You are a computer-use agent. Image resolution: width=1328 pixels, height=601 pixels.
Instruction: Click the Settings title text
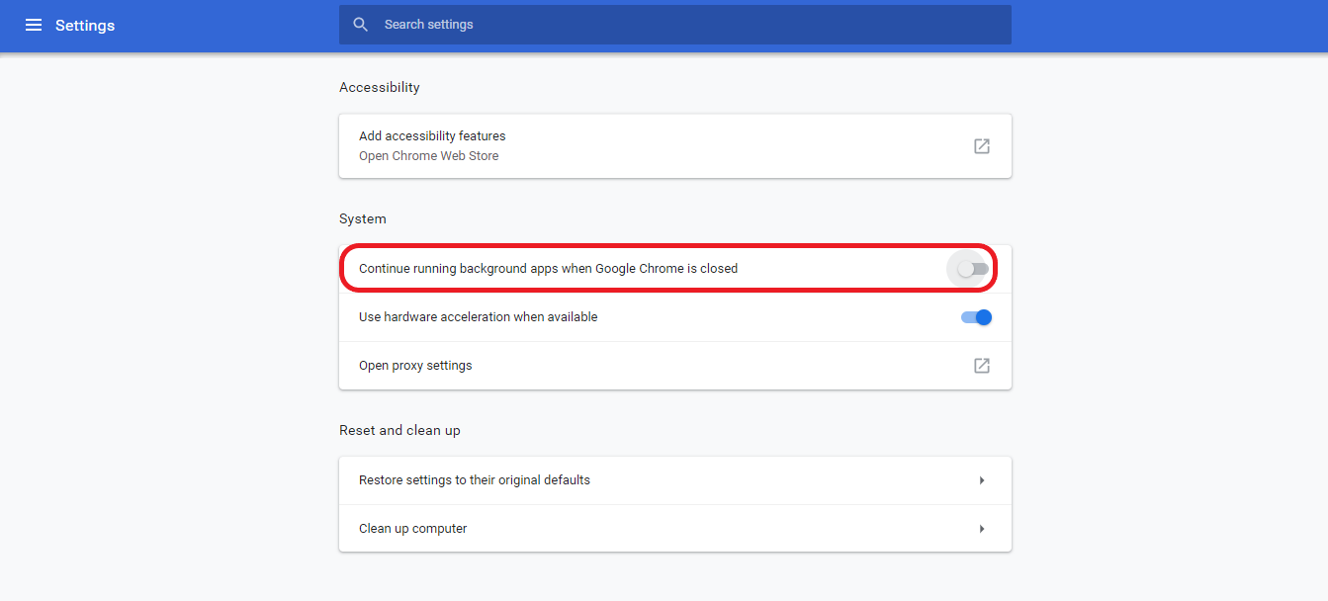point(85,26)
